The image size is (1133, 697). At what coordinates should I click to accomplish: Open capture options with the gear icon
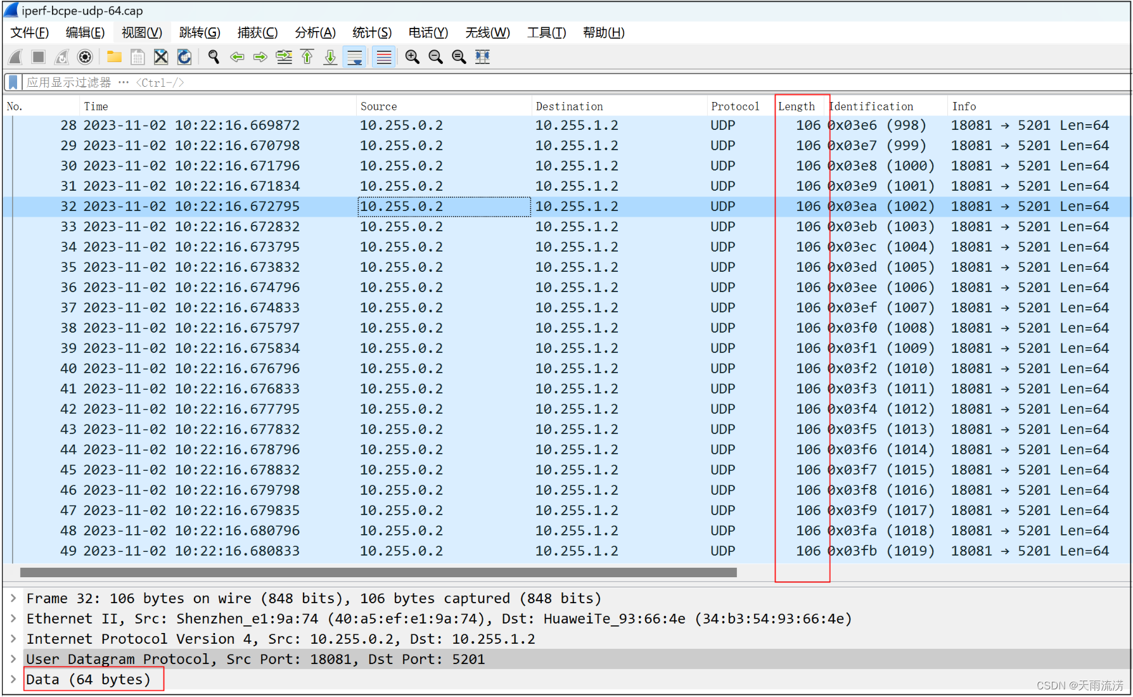pyautogui.click(x=85, y=56)
